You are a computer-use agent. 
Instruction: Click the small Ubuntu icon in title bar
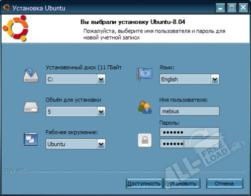7,8
